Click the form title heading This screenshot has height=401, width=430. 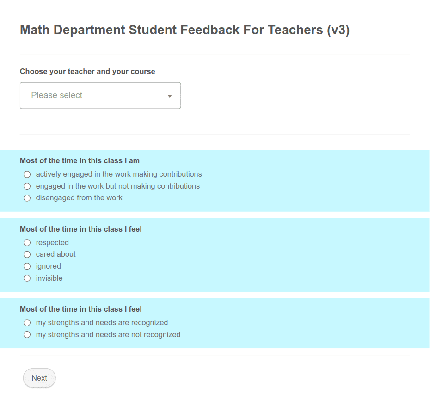coord(184,30)
